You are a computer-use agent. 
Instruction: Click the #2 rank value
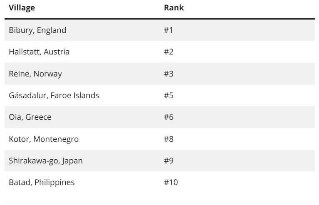pos(168,52)
